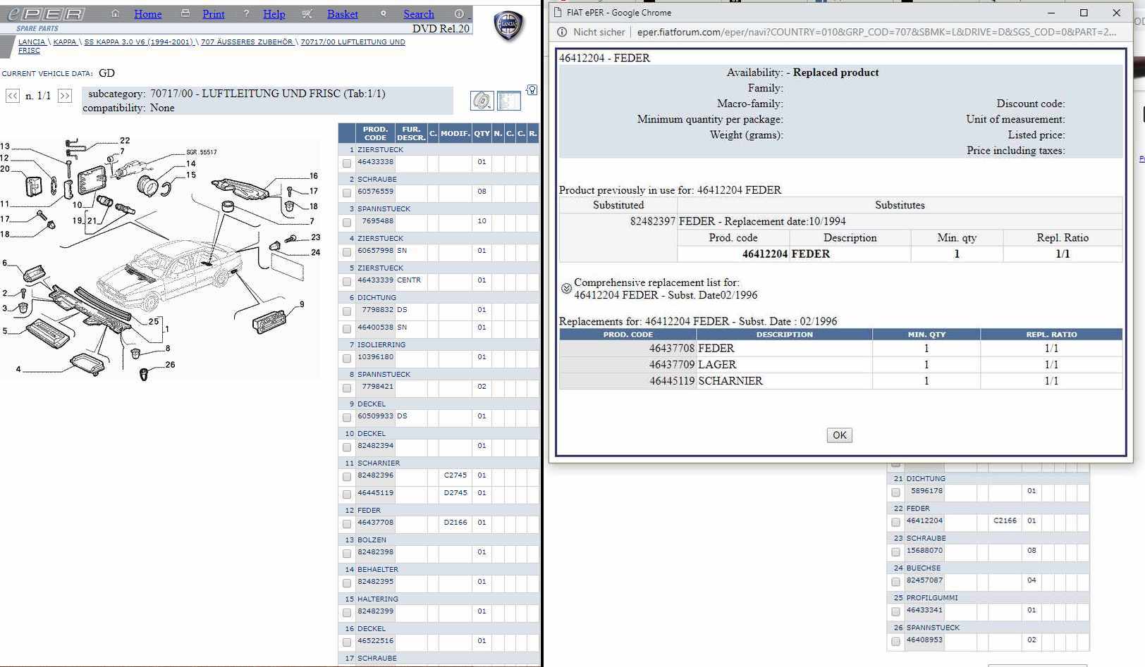Click the site info icon beside Nicht sicher
Screen dimensions: 1145x667
click(562, 32)
